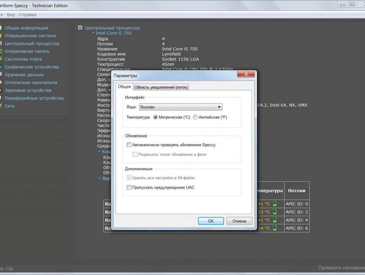
Task: Click the green temperature indicator in APIC ID: 6 row
Action: click(x=275, y=228)
